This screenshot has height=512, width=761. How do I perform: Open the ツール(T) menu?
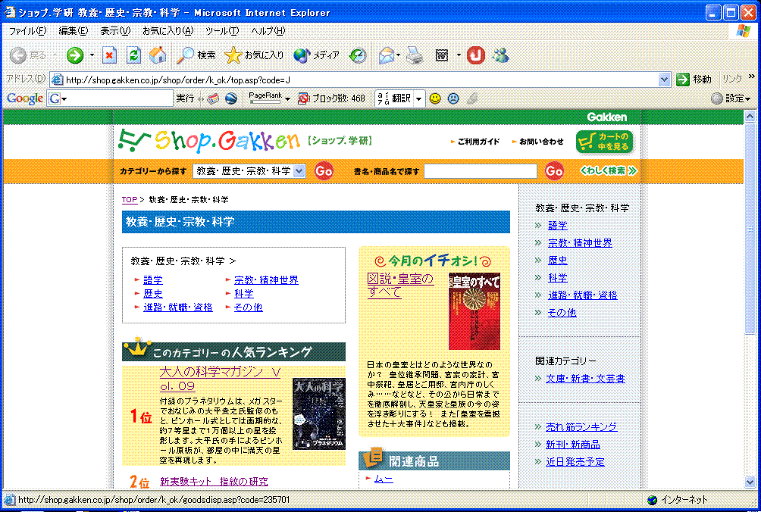[221, 31]
